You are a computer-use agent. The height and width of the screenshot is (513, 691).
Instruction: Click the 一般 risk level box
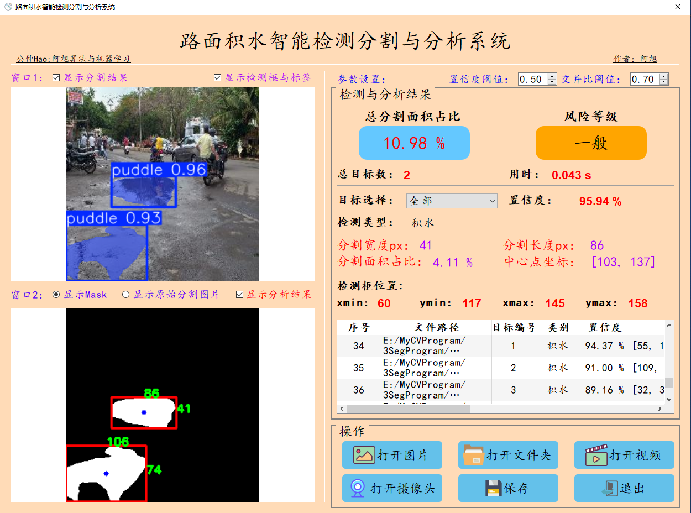click(x=591, y=143)
